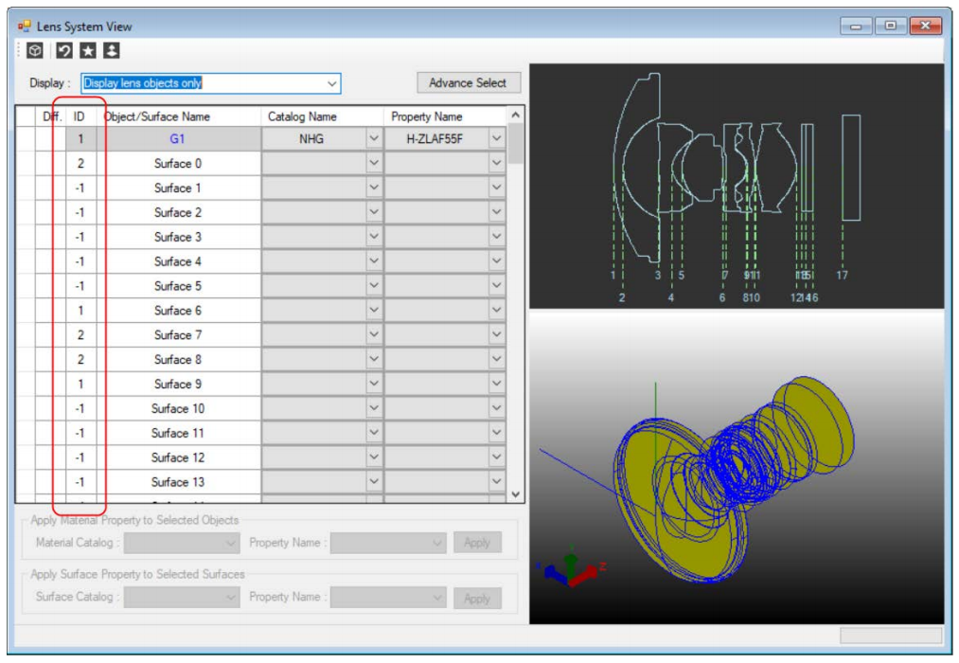The image size is (959, 663).
Task: Click the XYZ axis triad in 3D view
Action: (569, 565)
